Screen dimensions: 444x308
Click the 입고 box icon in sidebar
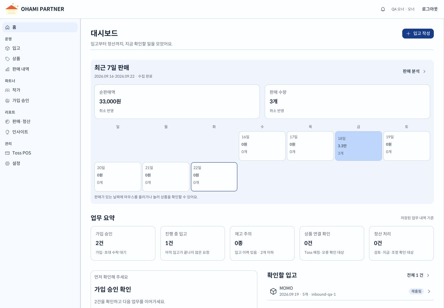(x=7, y=48)
